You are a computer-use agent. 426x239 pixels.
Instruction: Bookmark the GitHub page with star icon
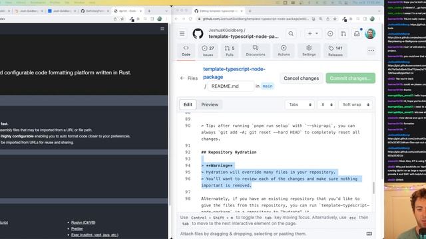(x=335, y=19)
